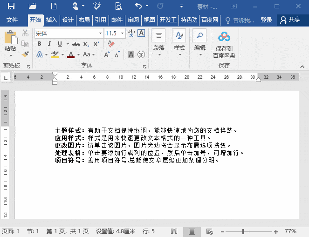This screenshot has height=237, width=309.
Task: Click the tell me search box
Action: 240,20
